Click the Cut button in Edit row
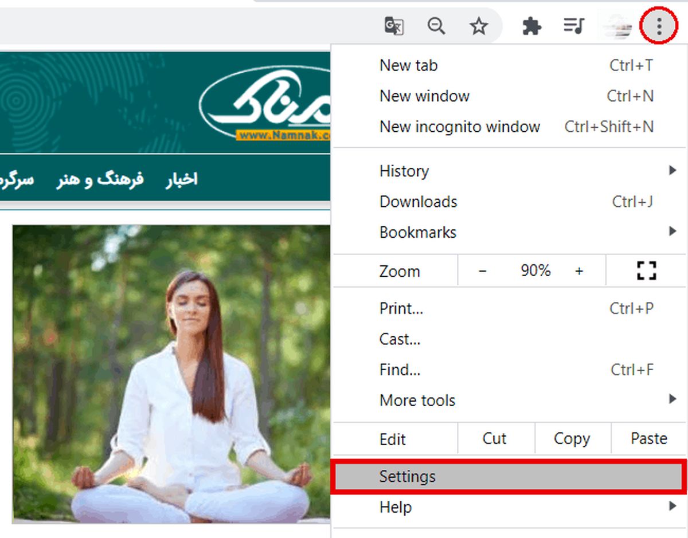 (495, 439)
